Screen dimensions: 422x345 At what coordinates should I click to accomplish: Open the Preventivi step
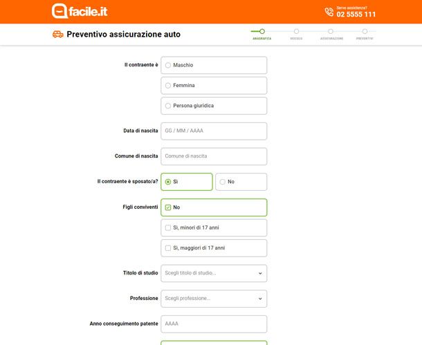365,31
